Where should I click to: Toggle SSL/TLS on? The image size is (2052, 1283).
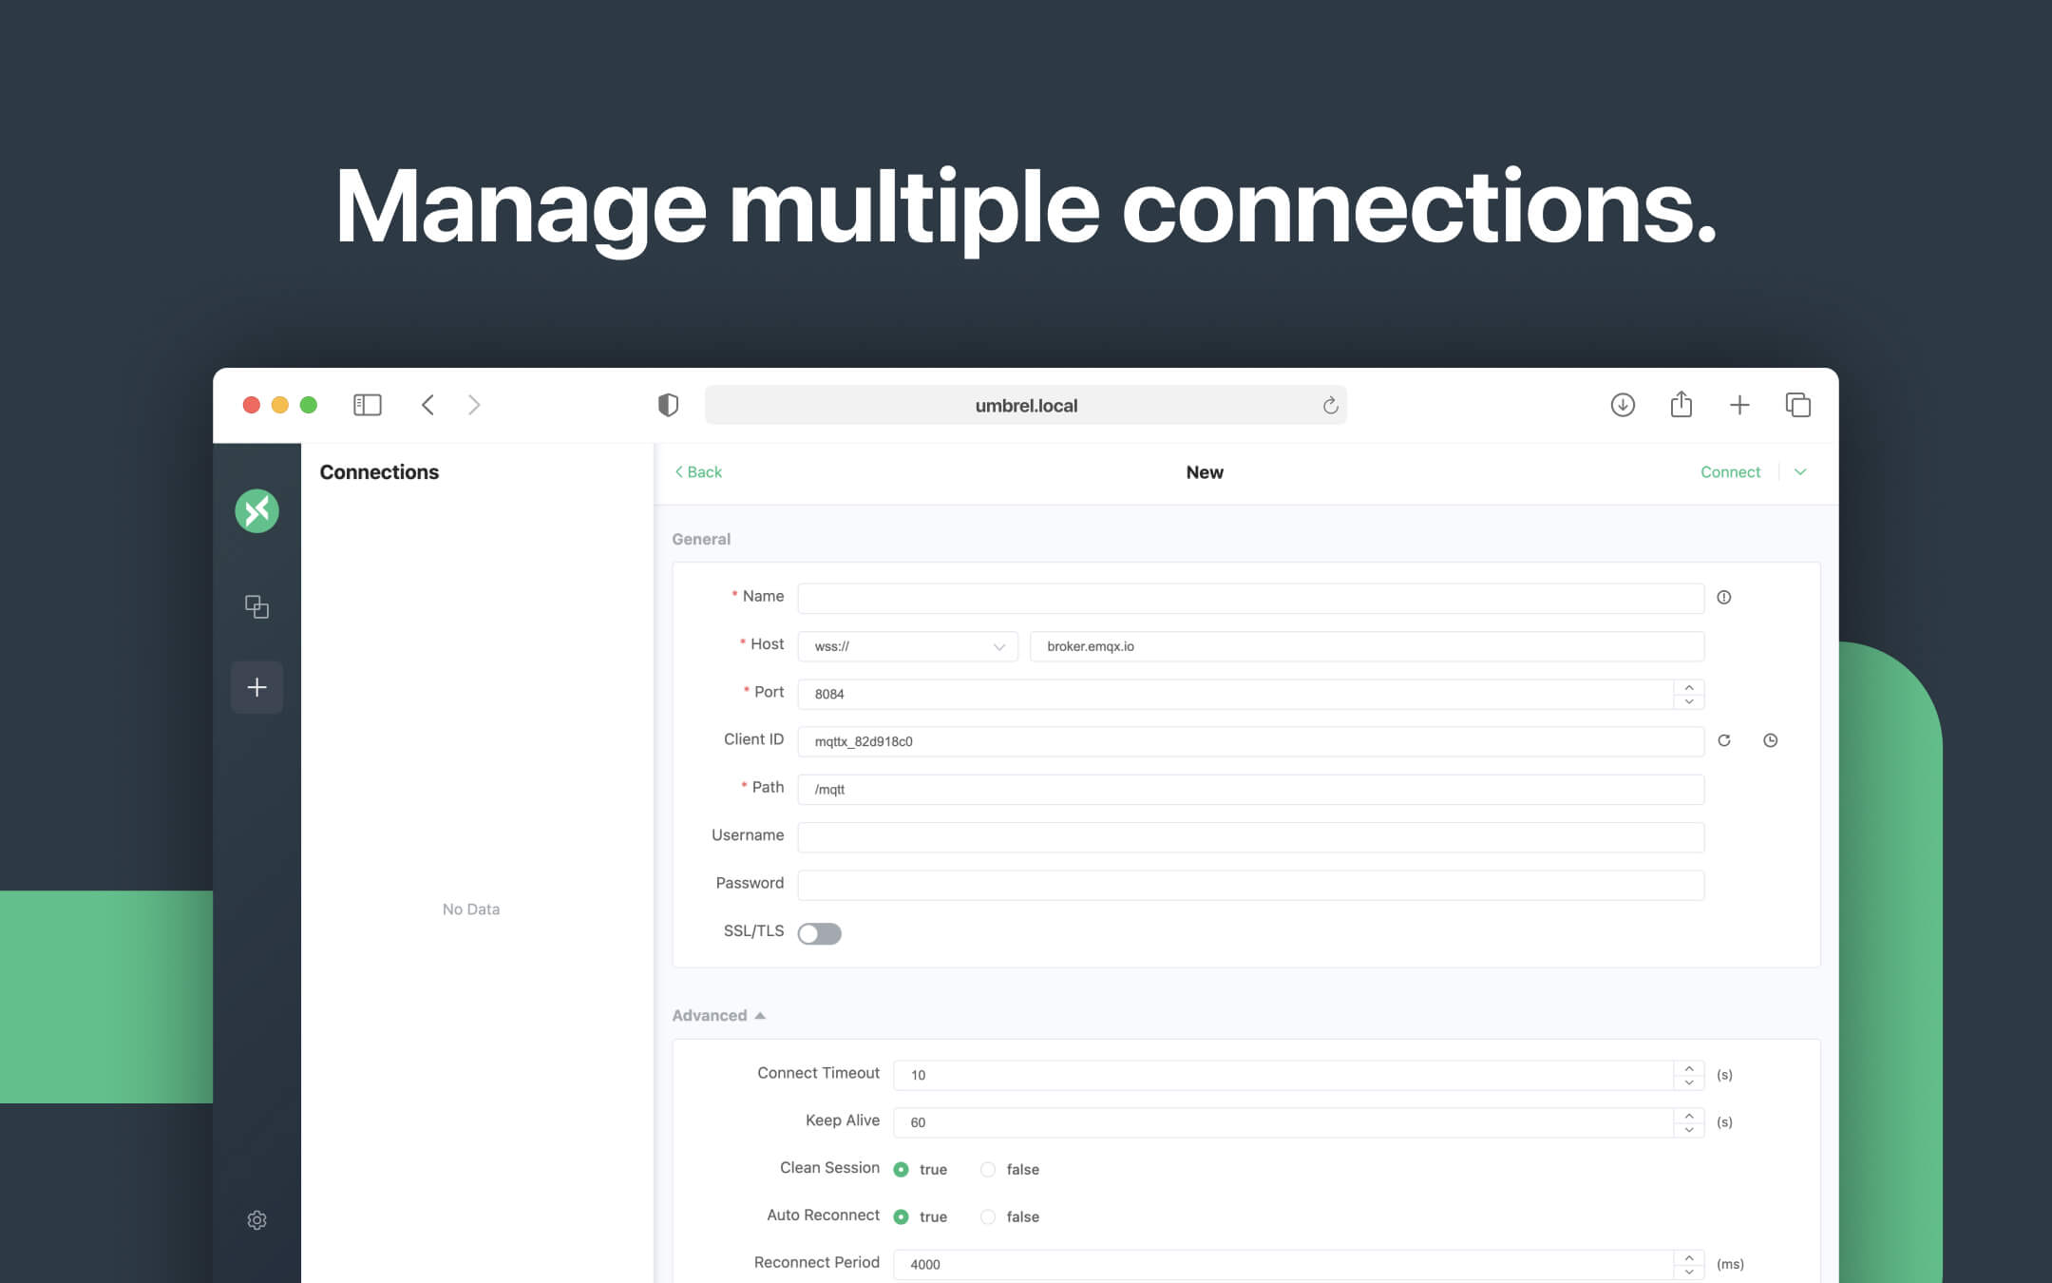pyautogui.click(x=820, y=933)
